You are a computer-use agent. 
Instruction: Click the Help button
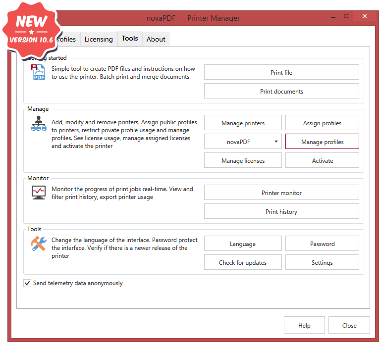pos(304,325)
